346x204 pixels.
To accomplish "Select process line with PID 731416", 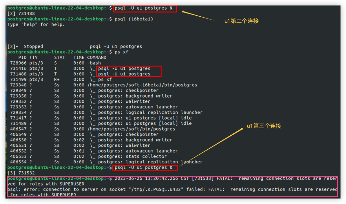I will point(80,68).
